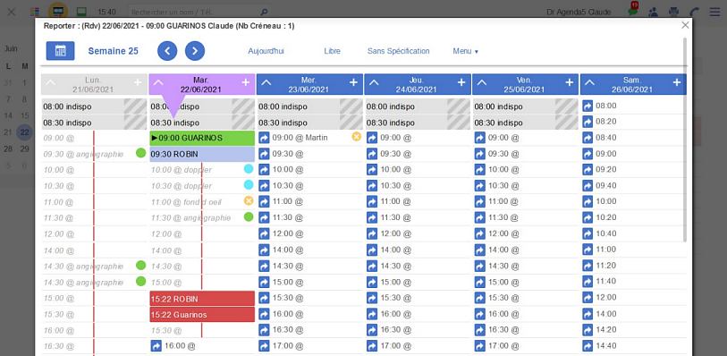Screen dimensions: 727x356
Task: Click orange cancel marker on Martin appointment
Action: pyautogui.click(x=356, y=136)
